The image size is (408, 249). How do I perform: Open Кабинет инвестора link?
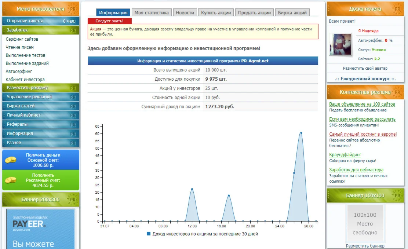[x=25, y=79]
